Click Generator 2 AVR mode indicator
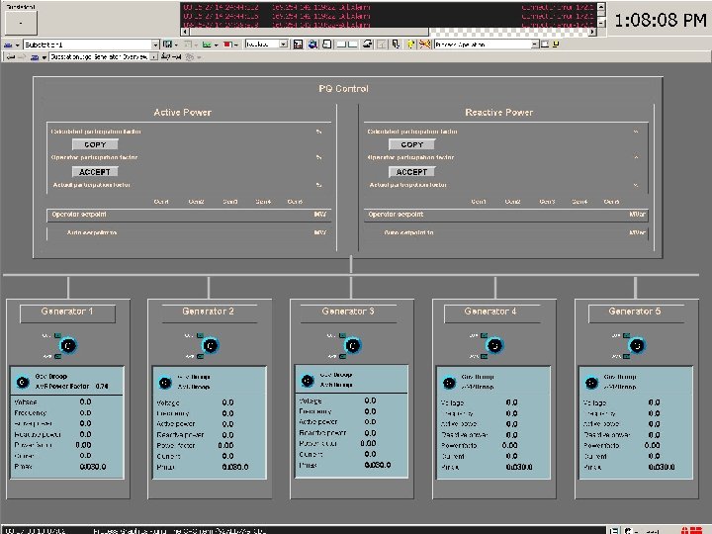The height and width of the screenshot is (534, 712). coord(200,356)
